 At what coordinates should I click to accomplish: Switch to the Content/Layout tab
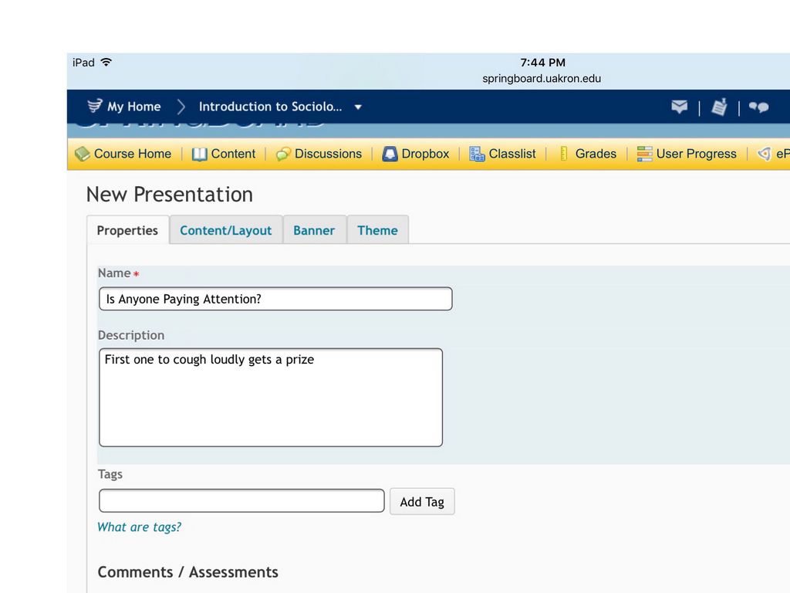225,230
